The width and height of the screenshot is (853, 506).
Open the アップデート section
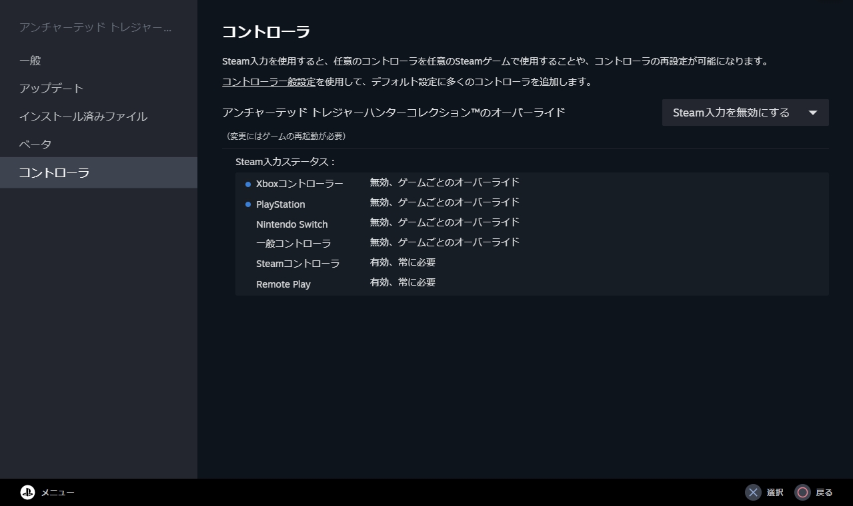click(x=51, y=89)
